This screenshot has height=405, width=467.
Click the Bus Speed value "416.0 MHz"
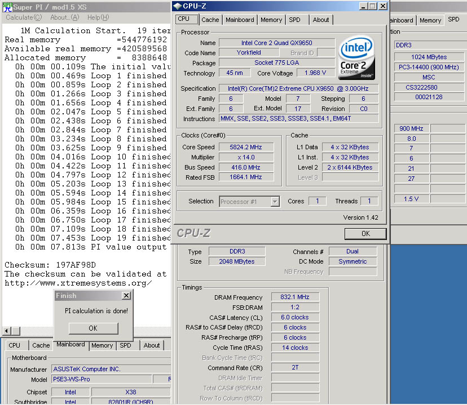pos(246,167)
